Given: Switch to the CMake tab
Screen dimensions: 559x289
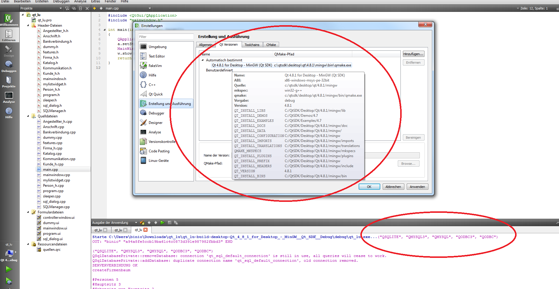Looking at the screenshot, I should point(271,45).
